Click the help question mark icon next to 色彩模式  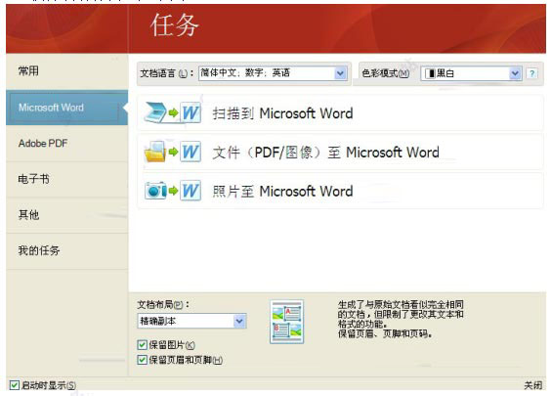click(532, 73)
